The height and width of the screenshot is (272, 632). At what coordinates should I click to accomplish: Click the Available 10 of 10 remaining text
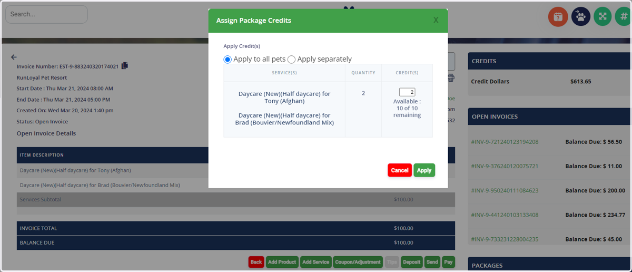click(407, 108)
